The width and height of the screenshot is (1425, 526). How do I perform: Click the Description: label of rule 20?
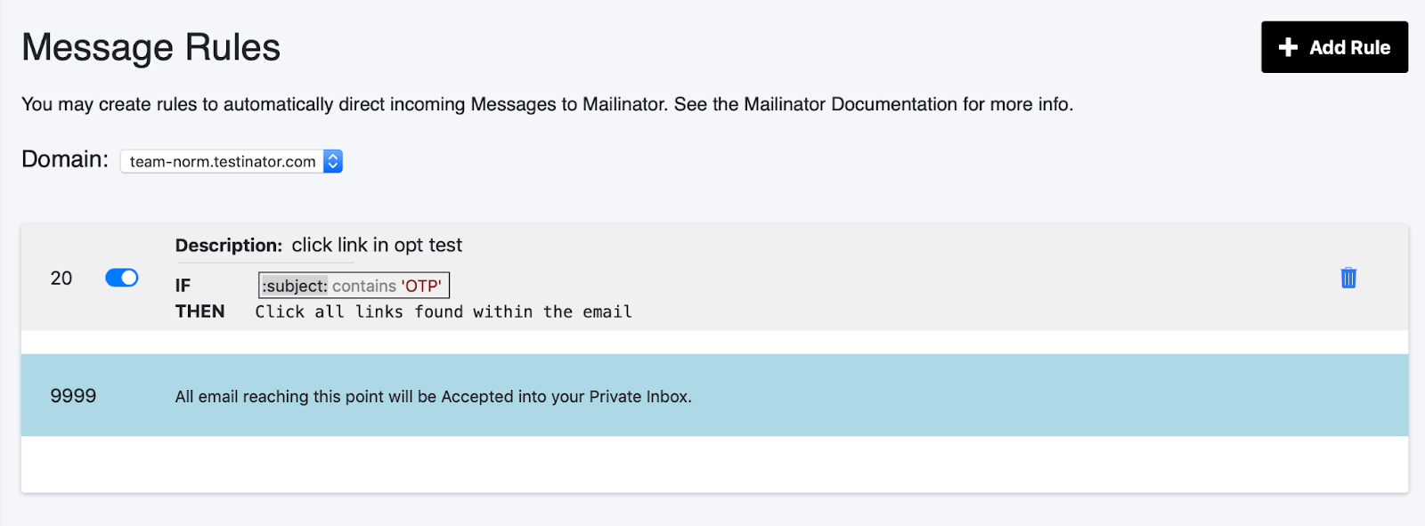click(228, 246)
